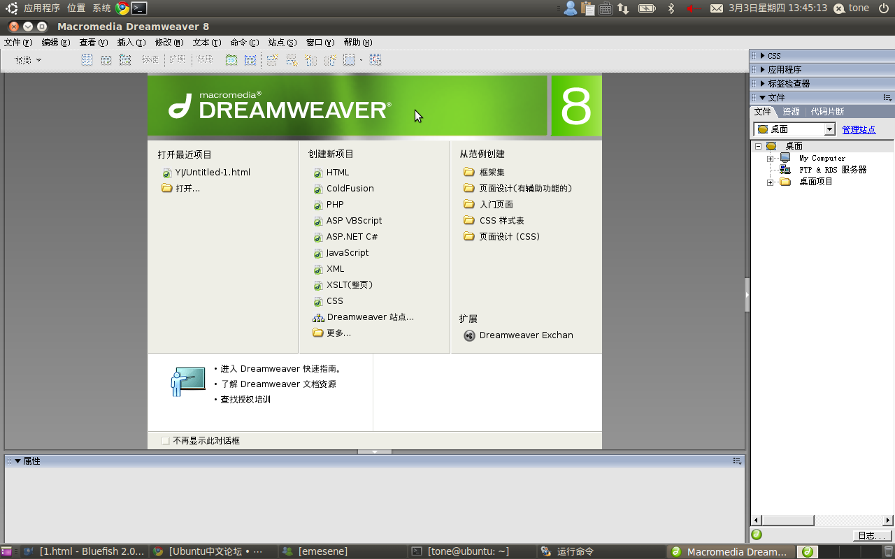
Task: Click the Tabular Data icon in the insert bar
Action: [x=375, y=60]
